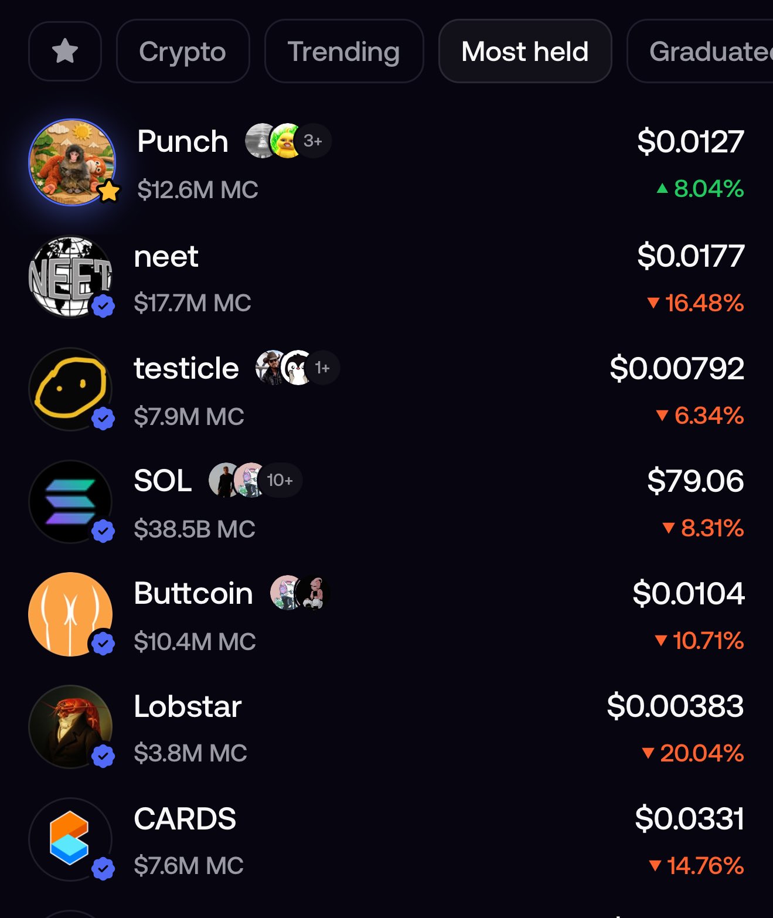Click the Punch 8.04% gain indicator
The image size is (773, 918).
700,189
